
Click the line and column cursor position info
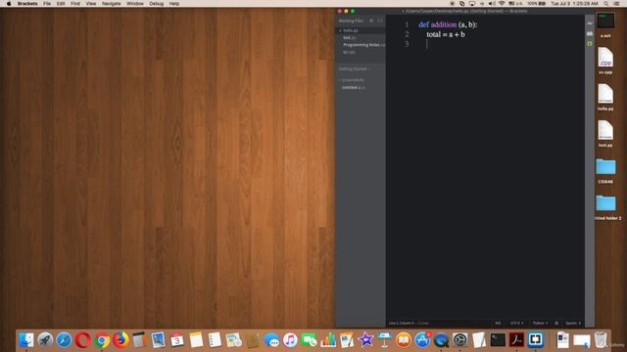point(401,324)
